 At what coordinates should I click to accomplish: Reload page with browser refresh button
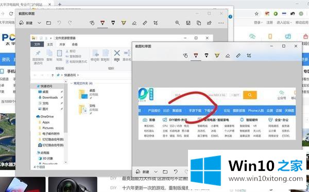pyautogui.click(x=11, y=13)
